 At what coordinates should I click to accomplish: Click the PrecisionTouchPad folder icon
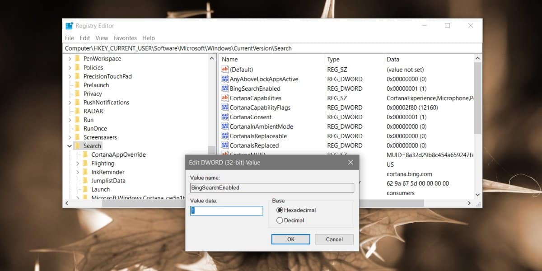[77, 76]
